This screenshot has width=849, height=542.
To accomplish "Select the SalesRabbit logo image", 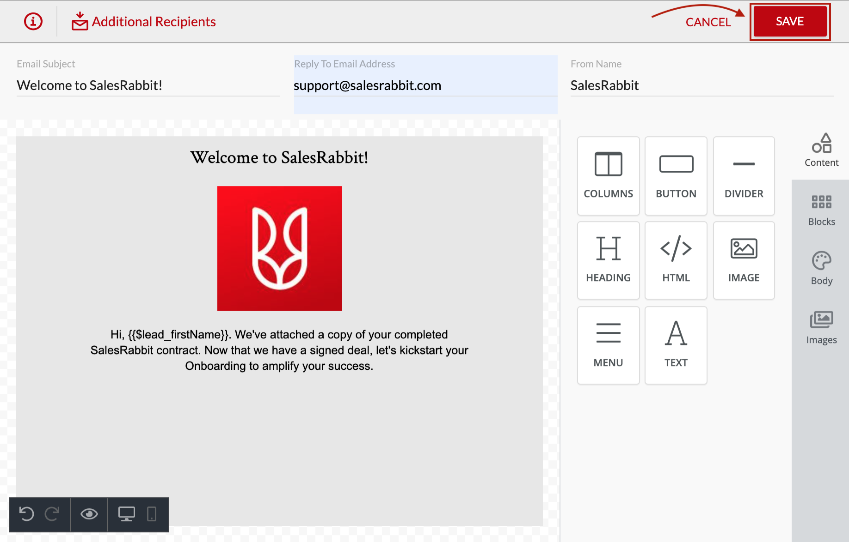I will 279,248.
